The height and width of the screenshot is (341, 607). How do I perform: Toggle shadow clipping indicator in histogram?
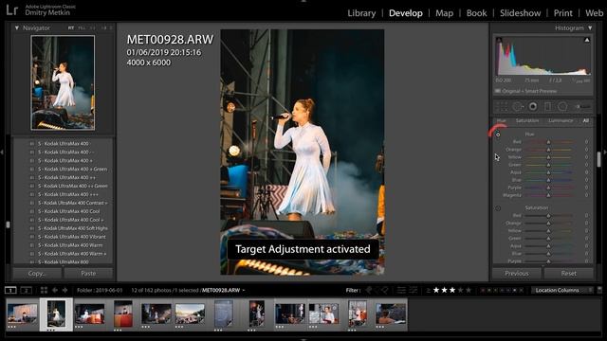tap(499, 40)
